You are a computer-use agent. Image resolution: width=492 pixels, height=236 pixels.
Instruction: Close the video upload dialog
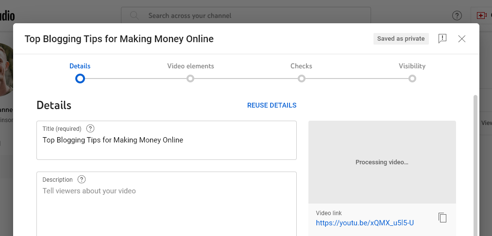pos(462,39)
